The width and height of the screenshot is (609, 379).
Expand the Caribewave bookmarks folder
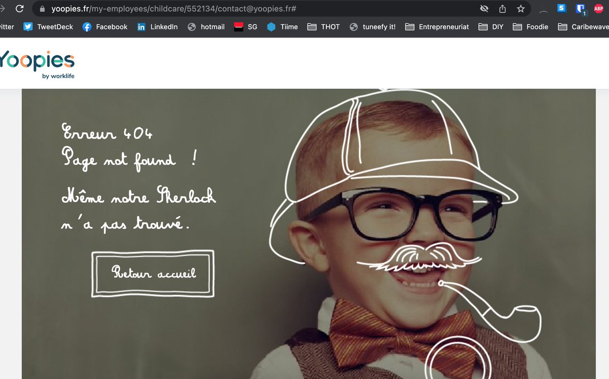pyautogui.click(x=583, y=27)
